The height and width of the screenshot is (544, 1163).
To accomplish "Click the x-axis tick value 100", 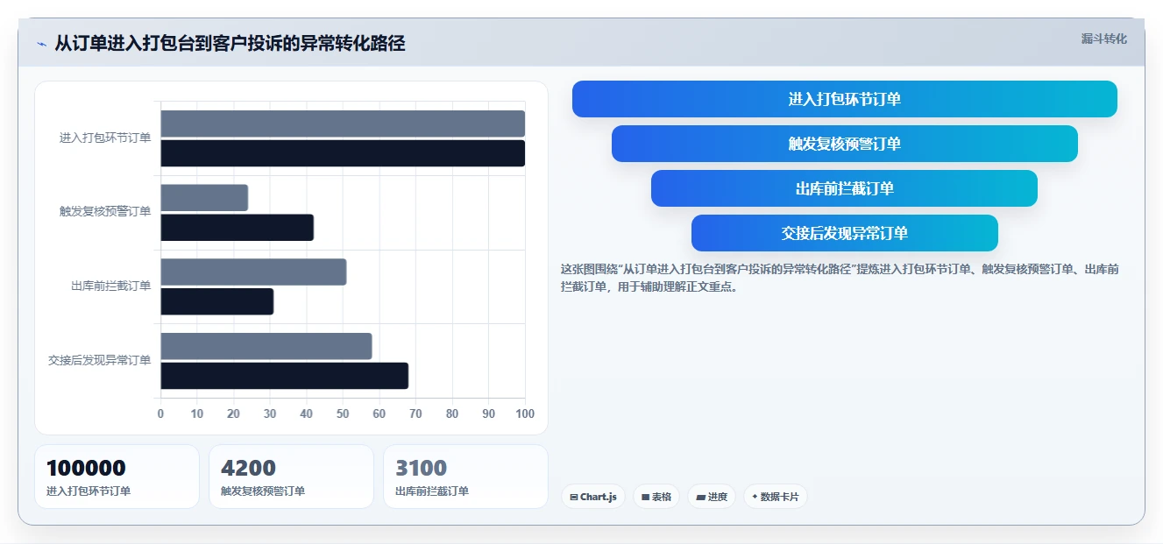I will point(525,413).
